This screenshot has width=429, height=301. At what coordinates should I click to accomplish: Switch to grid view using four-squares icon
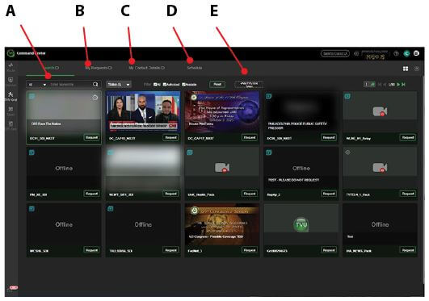point(406,69)
